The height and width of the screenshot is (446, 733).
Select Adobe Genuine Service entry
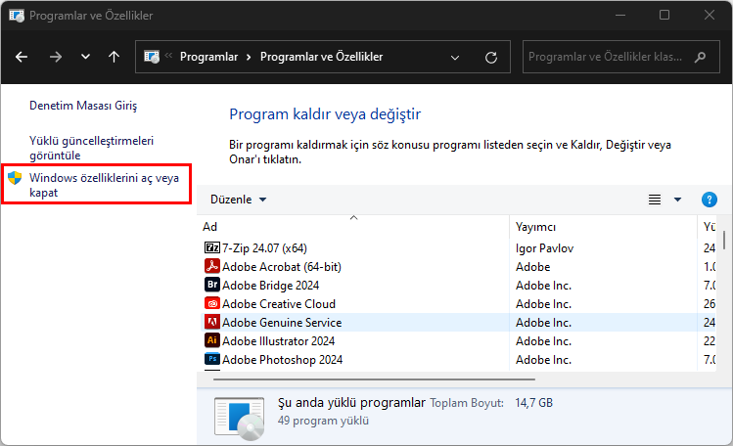[282, 323]
